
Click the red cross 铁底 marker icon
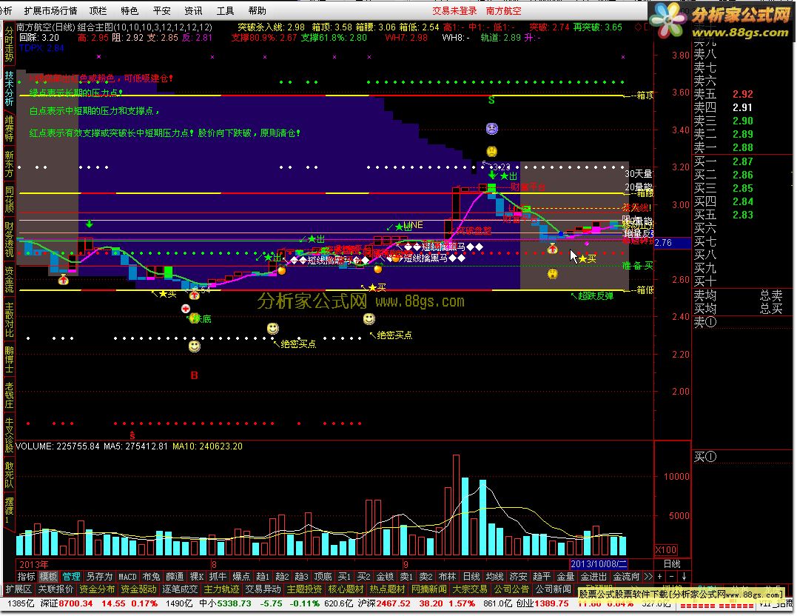pyautogui.click(x=185, y=307)
